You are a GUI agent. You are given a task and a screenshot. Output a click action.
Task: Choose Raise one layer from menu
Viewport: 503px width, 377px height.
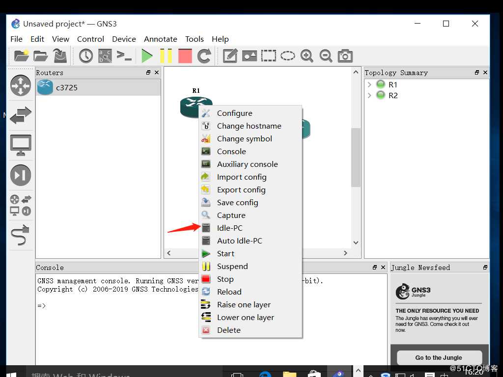[251, 304]
